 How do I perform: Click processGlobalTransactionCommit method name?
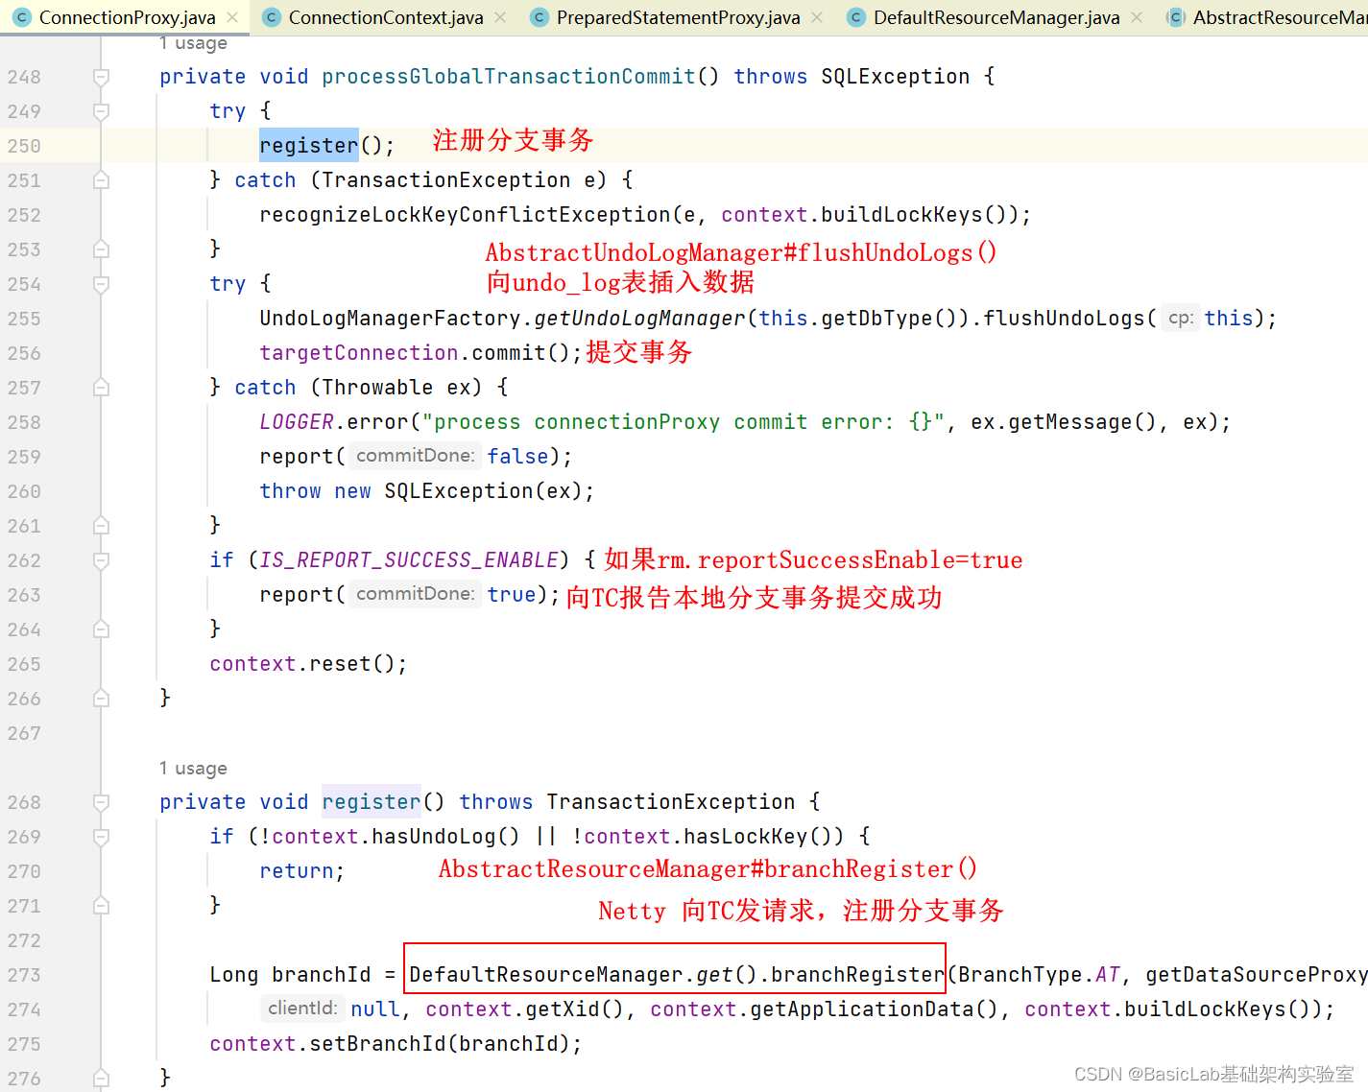coord(509,77)
